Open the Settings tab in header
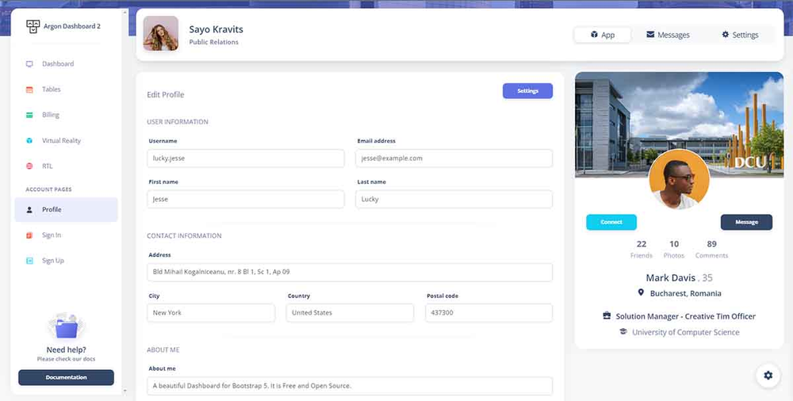Image resolution: width=793 pixels, height=401 pixels. click(x=740, y=35)
